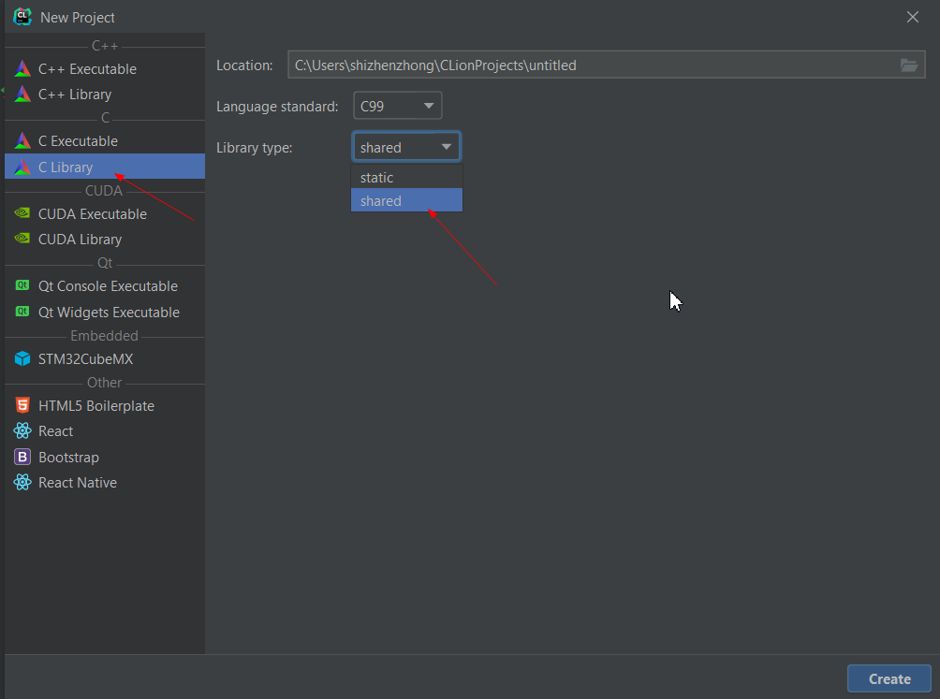Screen dimensions: 940x699
Task: Choose HTML5 Boilerplate template
Action: point(105,405)
